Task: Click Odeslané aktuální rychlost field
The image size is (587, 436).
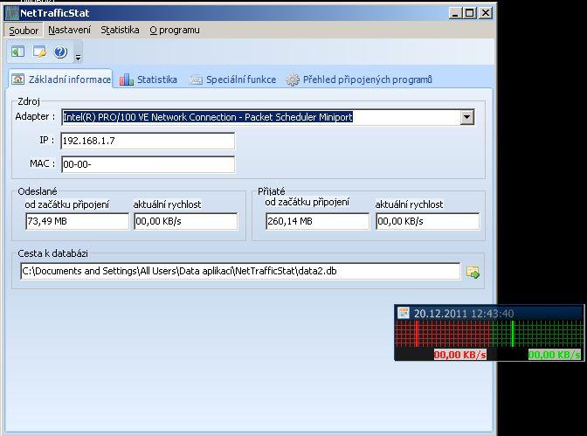Action: click(186, 221)
